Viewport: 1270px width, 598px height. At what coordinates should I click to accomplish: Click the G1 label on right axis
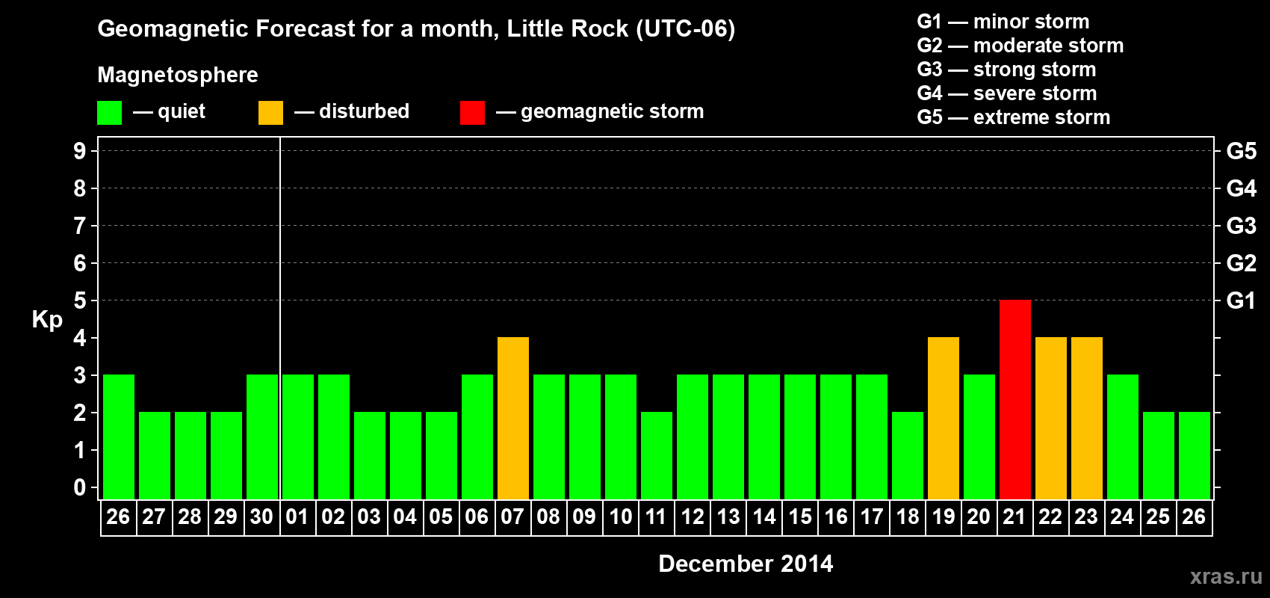[1241, 300]
